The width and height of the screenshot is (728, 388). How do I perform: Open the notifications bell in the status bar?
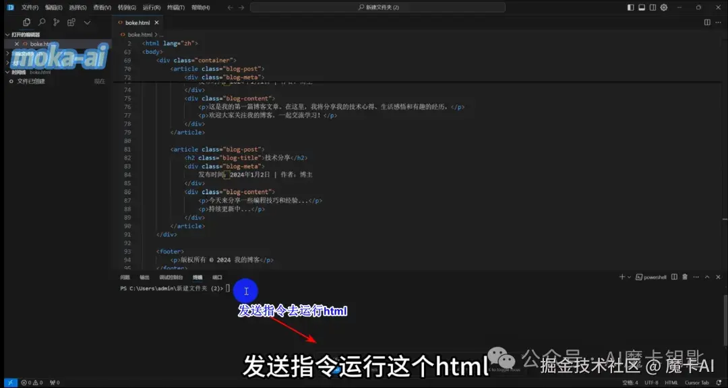point(719,383)
